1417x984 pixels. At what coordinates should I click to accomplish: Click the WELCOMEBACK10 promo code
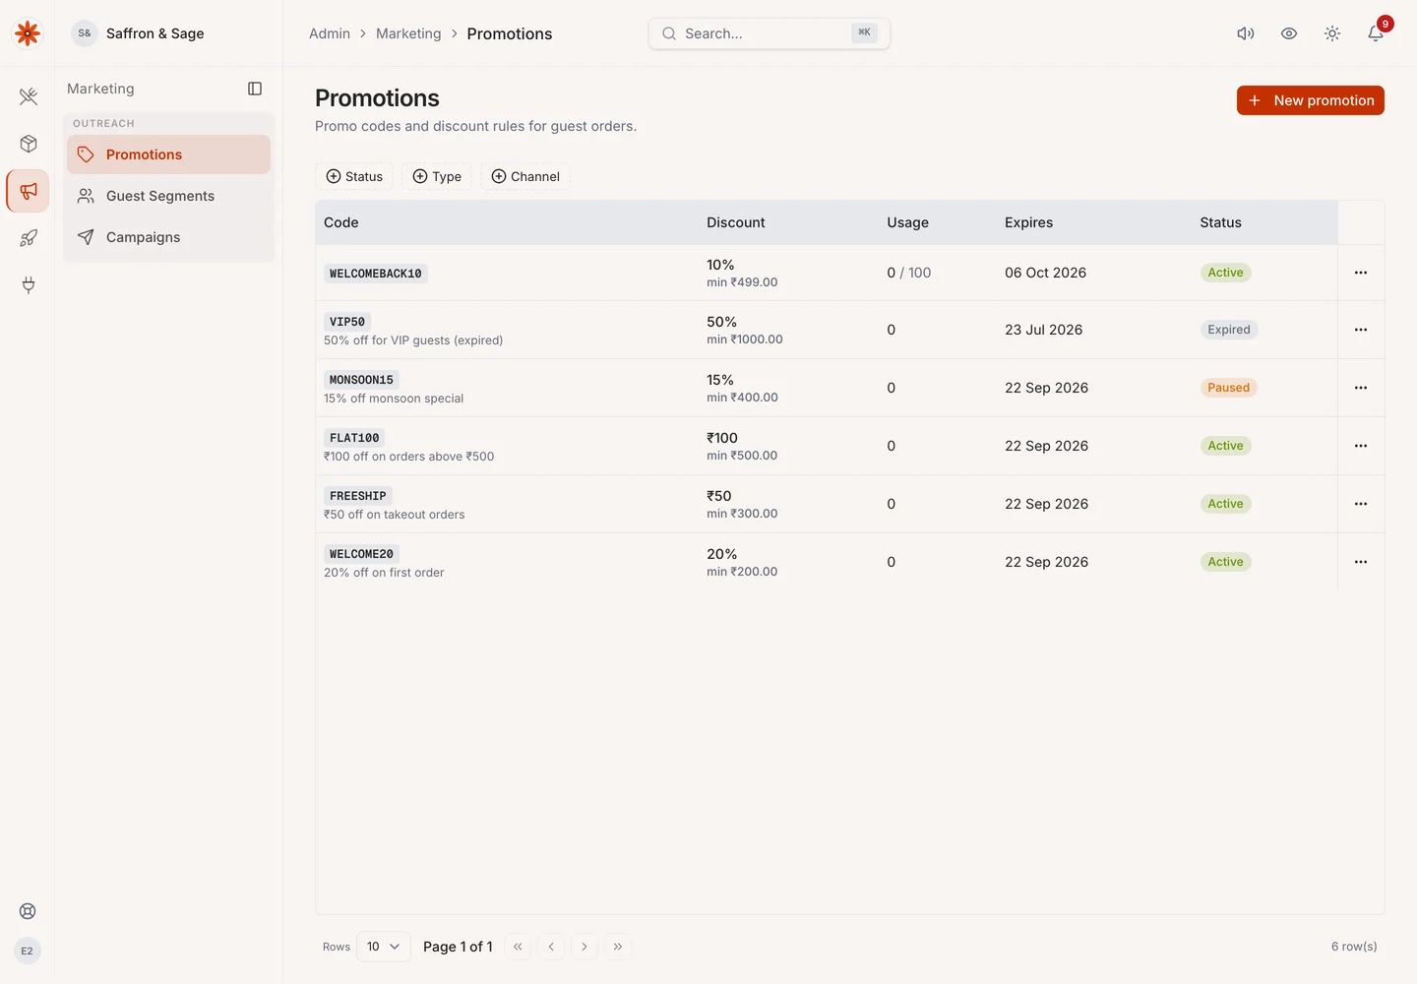[x=376, y=274]
